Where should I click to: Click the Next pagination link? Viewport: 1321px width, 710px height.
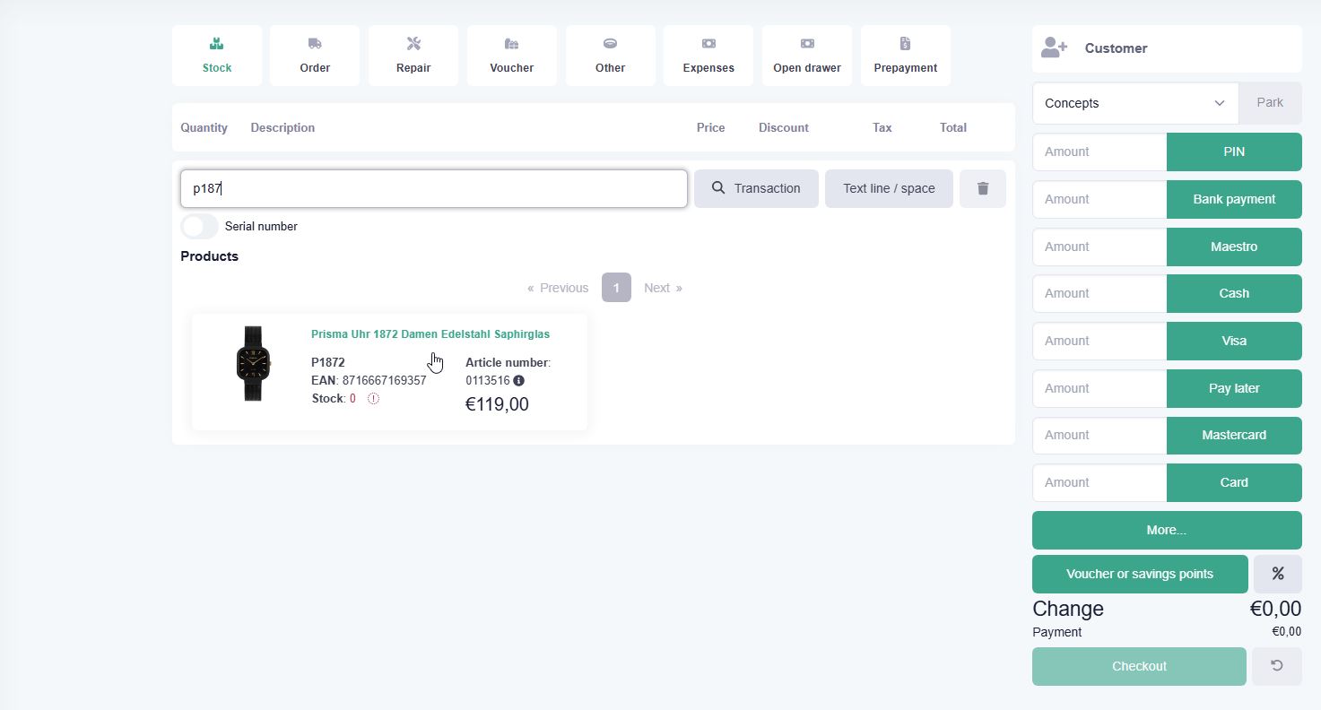click(x=663, y=288)
